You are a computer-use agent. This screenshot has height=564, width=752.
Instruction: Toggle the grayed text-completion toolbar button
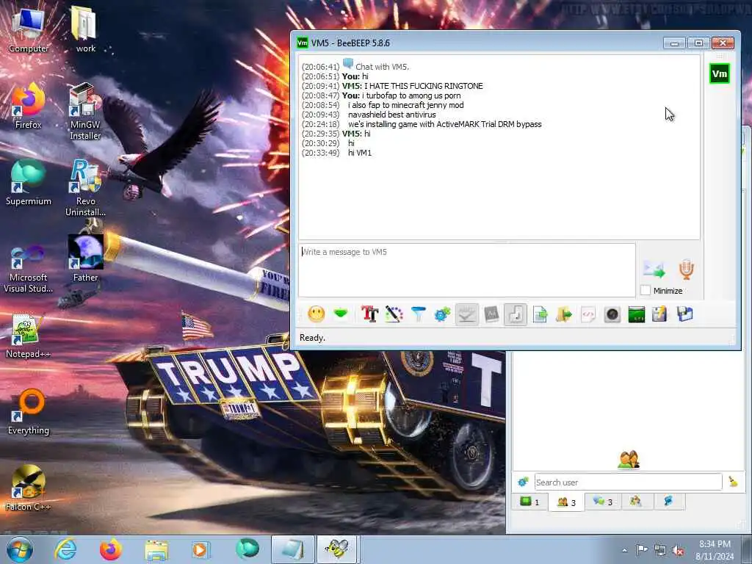pyautogui.click(x=491, y=314)
